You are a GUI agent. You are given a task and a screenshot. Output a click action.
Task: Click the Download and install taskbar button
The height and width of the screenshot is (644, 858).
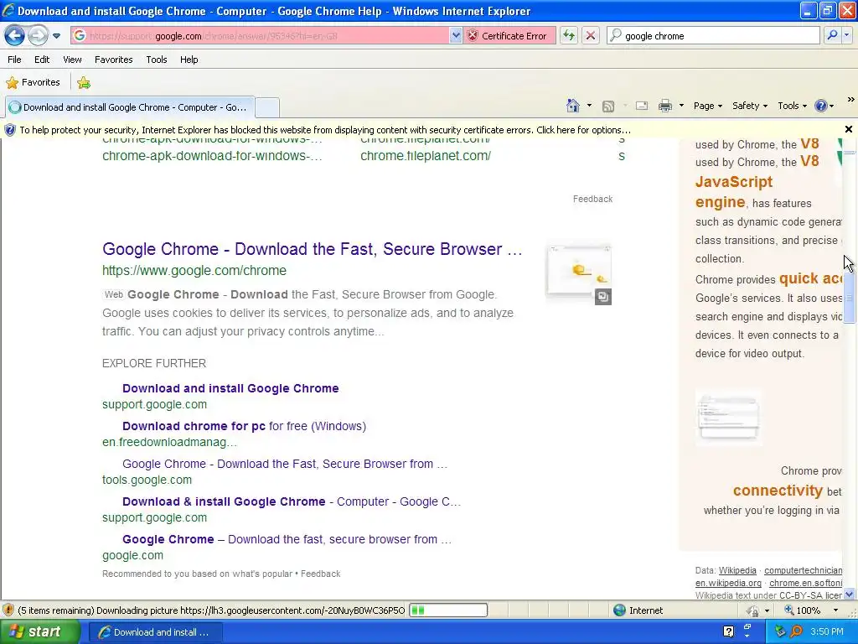tap(155, 632)
